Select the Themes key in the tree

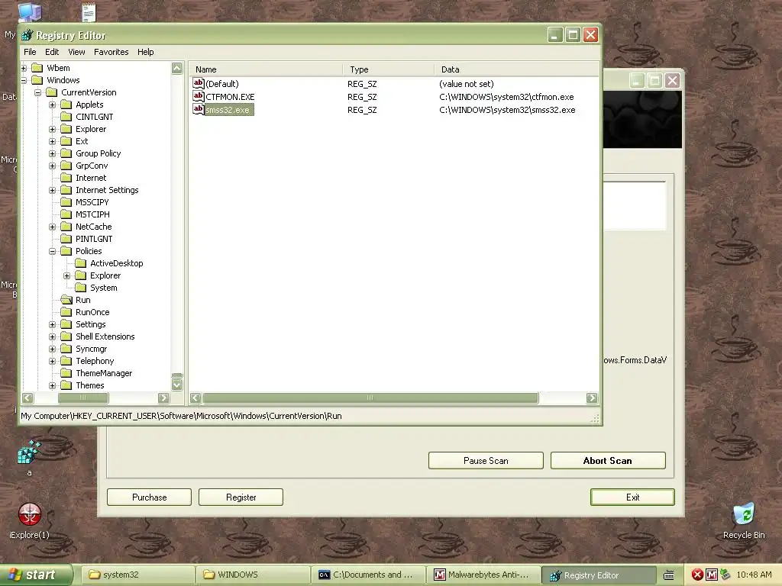90,385
